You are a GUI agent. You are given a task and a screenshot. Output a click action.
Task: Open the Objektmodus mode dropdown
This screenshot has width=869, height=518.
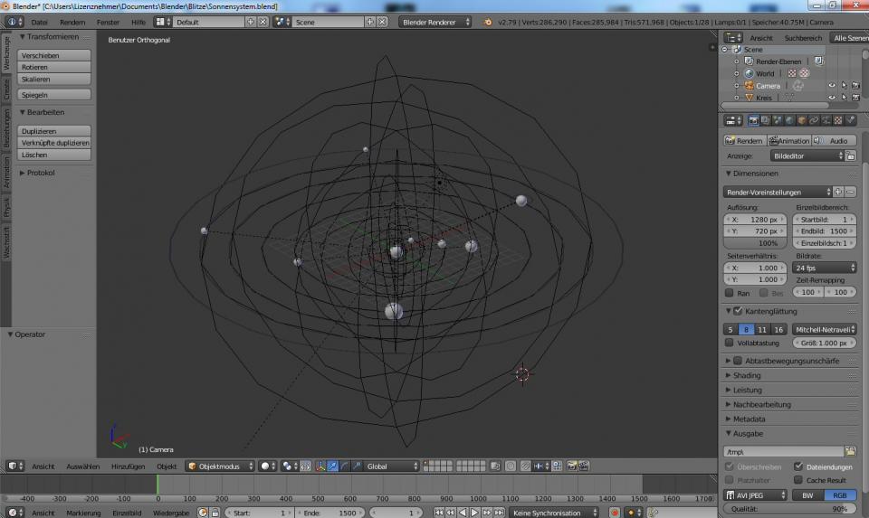tap(220, 466)
